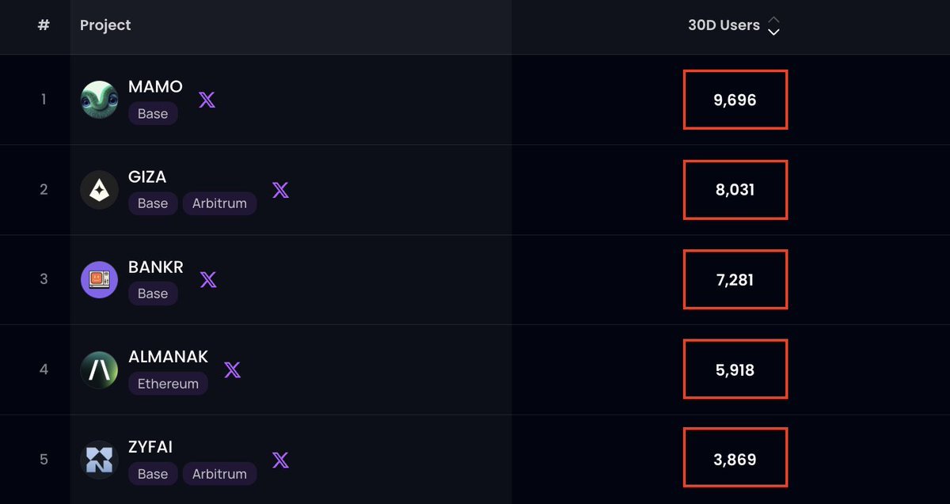Click the 30D Users column header

pos(724,25)
